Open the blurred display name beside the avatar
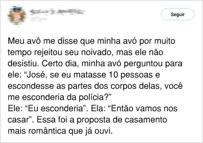The width and height of the screenshot is (203, 143). [x=57, y=11]
